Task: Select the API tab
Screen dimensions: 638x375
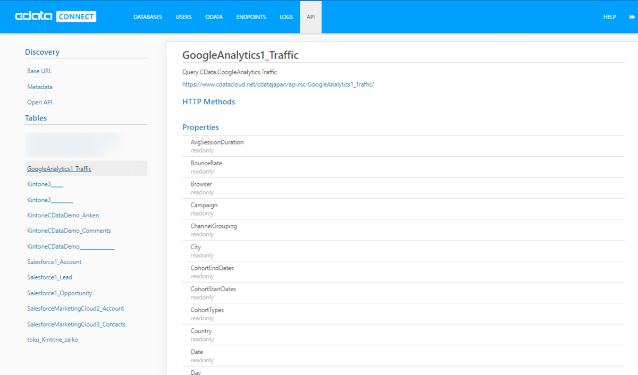Action: click(310, 17)
